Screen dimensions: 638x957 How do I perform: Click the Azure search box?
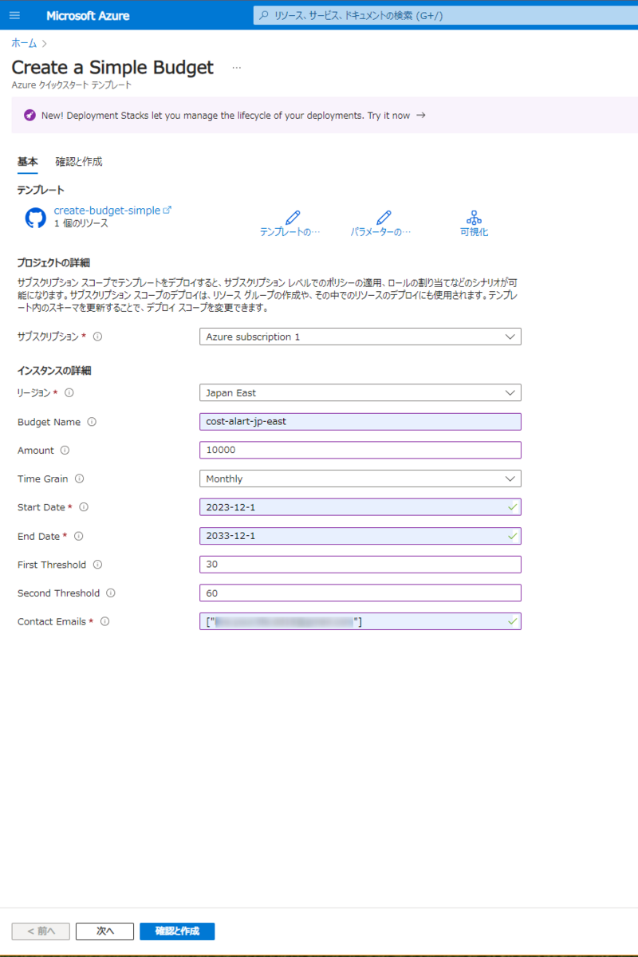(446, 15)
